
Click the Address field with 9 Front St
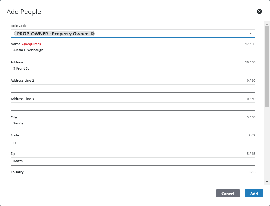pos(133,70)
